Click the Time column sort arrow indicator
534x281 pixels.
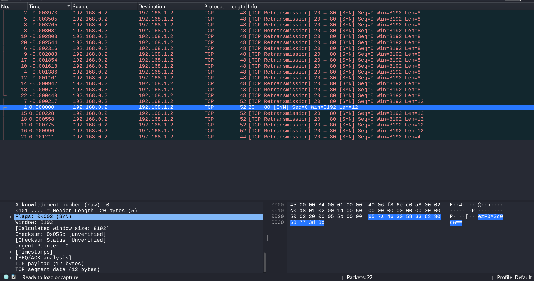pos(68,6)
